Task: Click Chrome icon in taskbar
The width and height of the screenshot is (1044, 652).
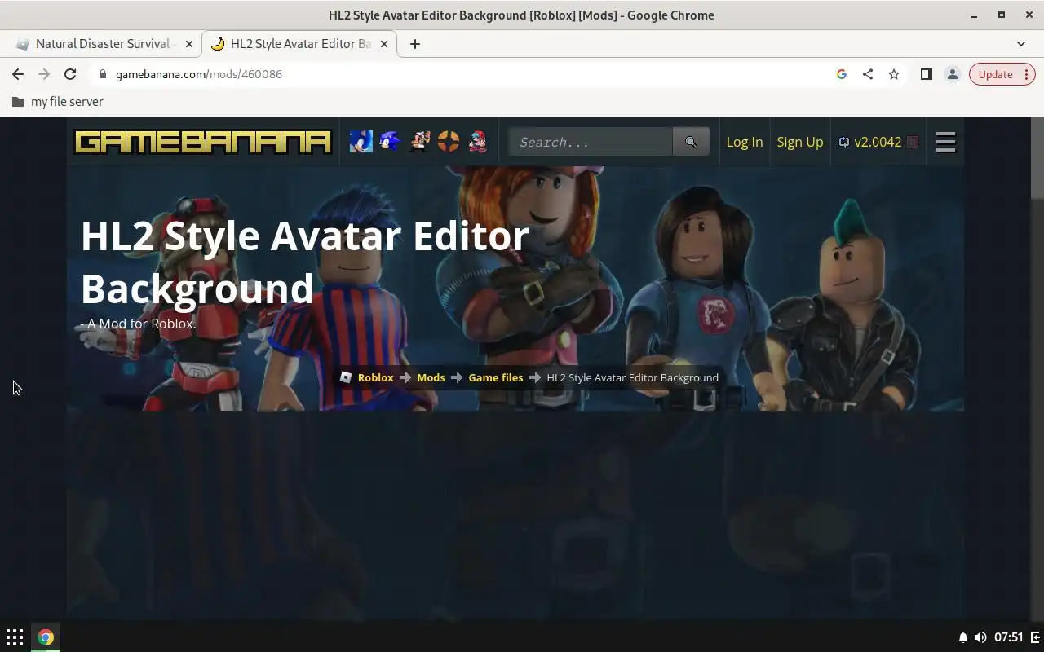Action: point(46,637)
